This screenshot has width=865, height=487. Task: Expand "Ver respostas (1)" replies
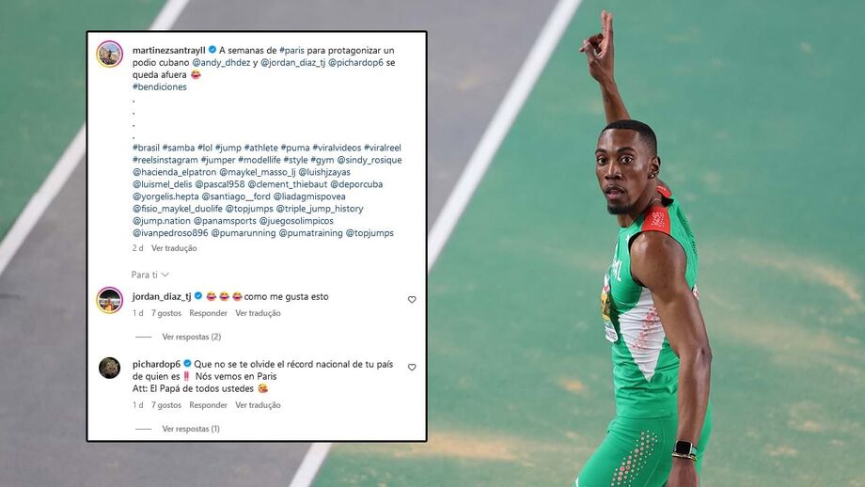(191, 429)
